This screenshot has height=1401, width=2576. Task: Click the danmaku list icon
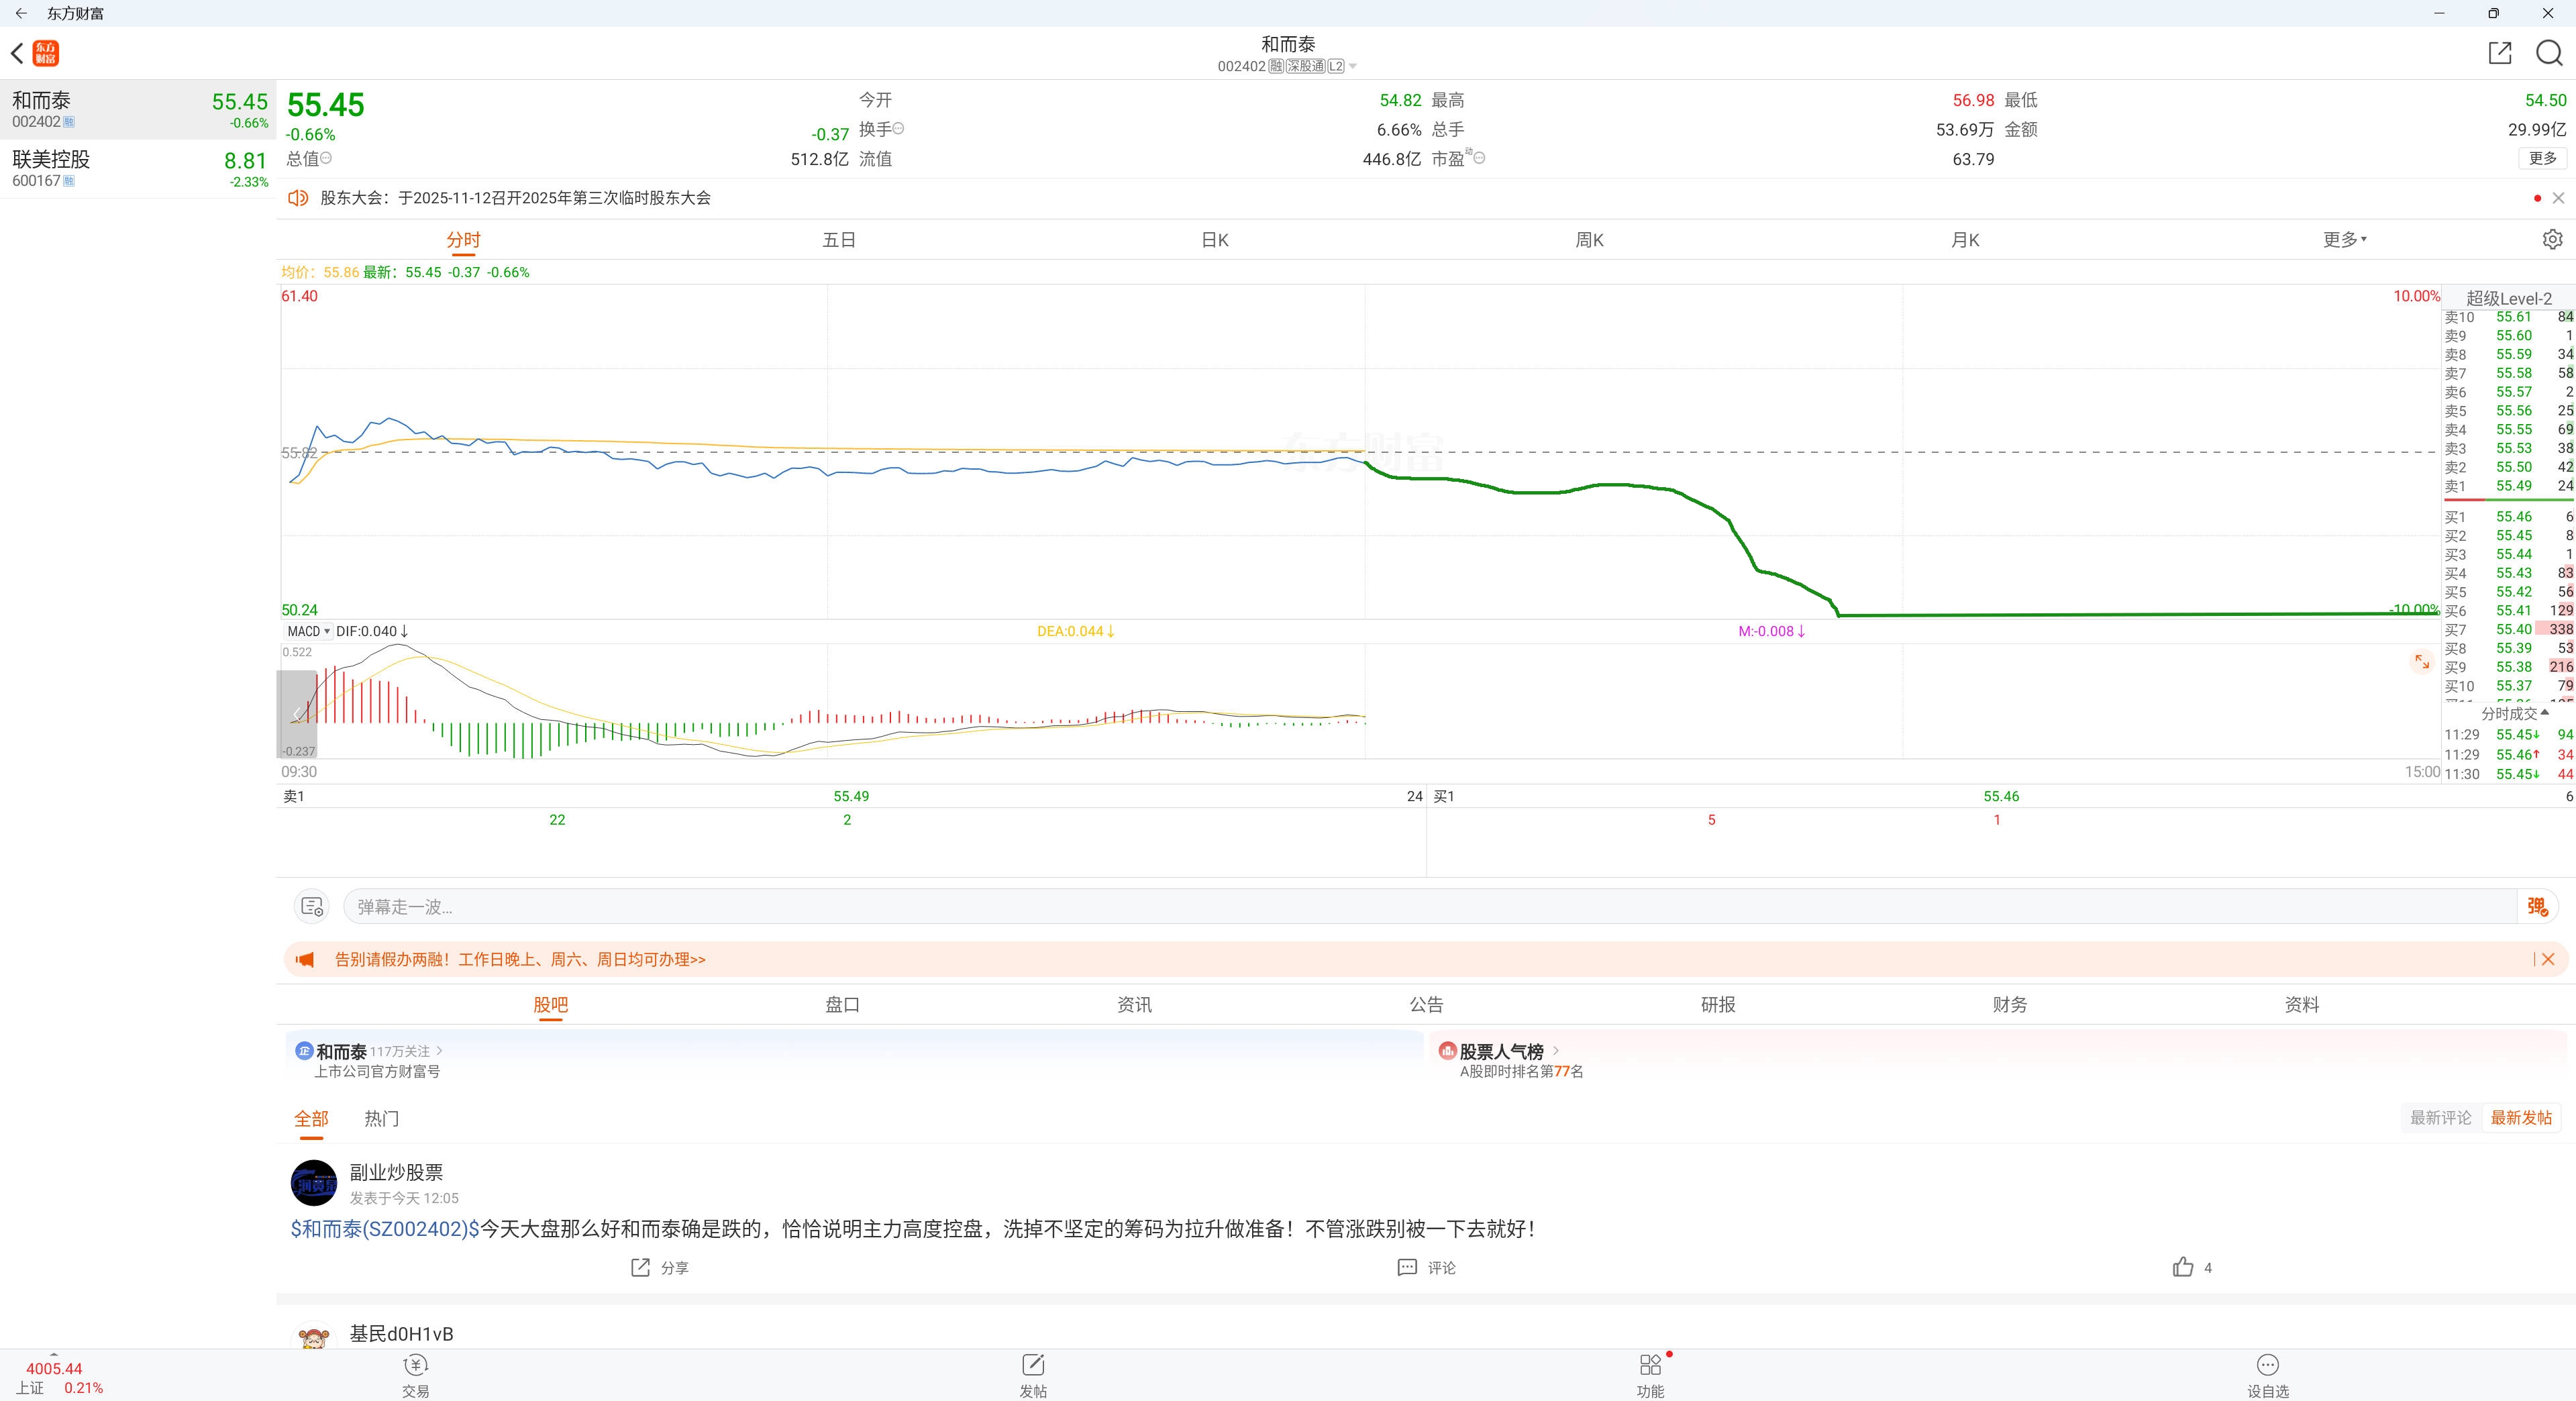(x=312, y=906)
